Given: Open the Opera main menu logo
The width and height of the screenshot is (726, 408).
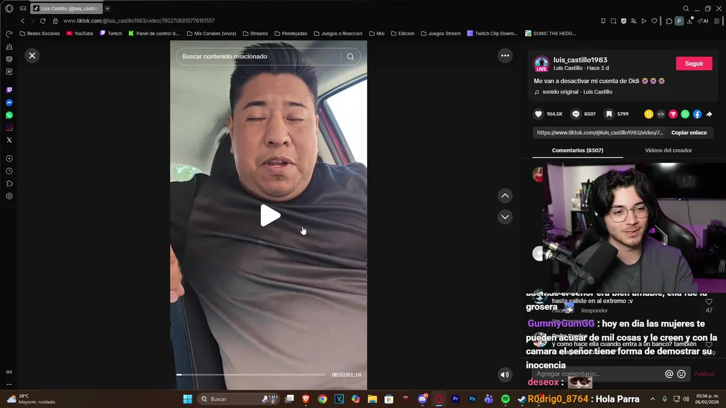Looking at the screenshot, I should (9, 8).
